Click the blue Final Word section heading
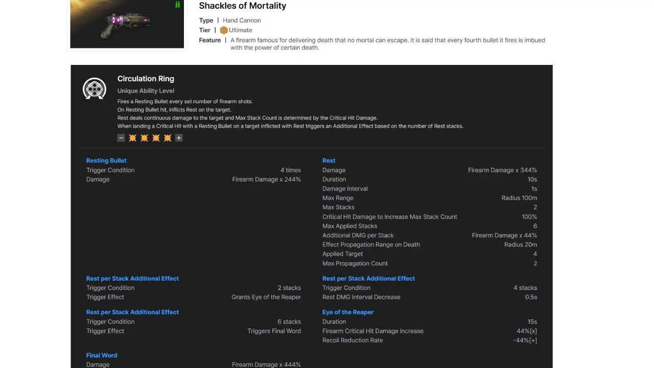This screenshot has width=654, height=368. pyautogui.click(x=102, y=355)
